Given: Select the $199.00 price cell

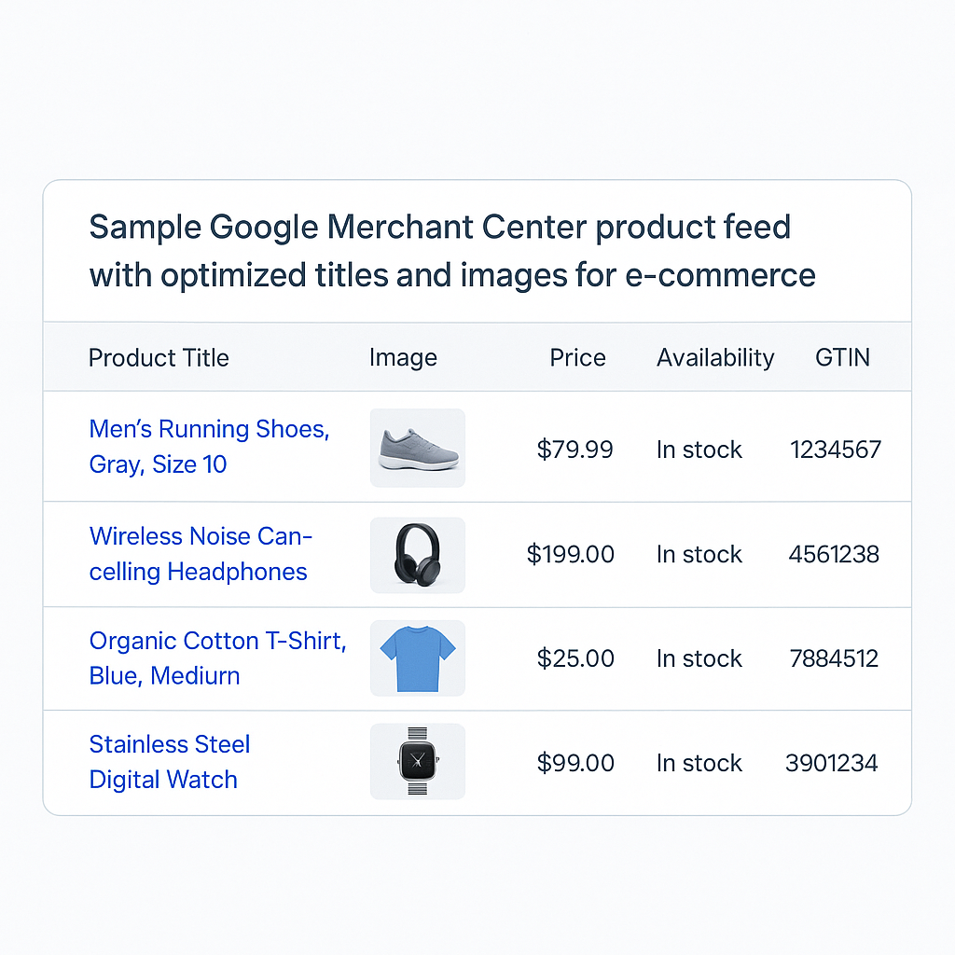Looking at the screenshot, I should tap(571, 554).
